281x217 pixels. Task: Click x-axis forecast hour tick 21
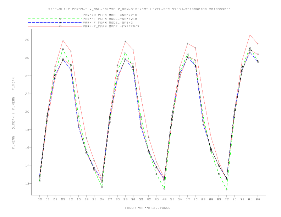tap(94, 199)
